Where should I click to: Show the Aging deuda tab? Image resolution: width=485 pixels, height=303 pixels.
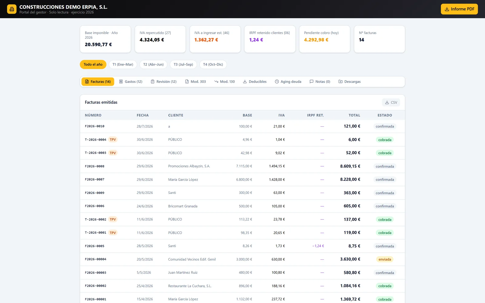point(288,82)
